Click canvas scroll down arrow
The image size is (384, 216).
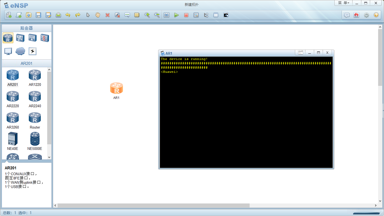coord(380,201)
